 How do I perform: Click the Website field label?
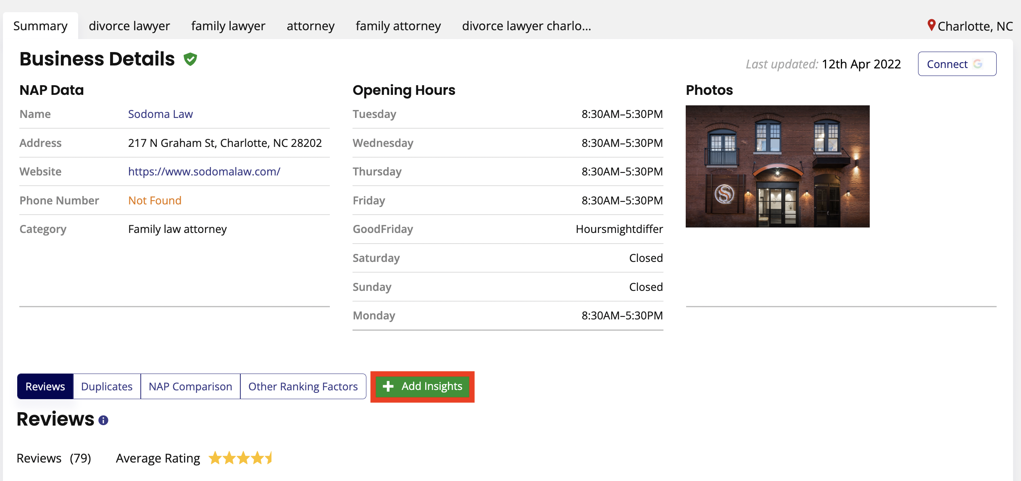40,172
